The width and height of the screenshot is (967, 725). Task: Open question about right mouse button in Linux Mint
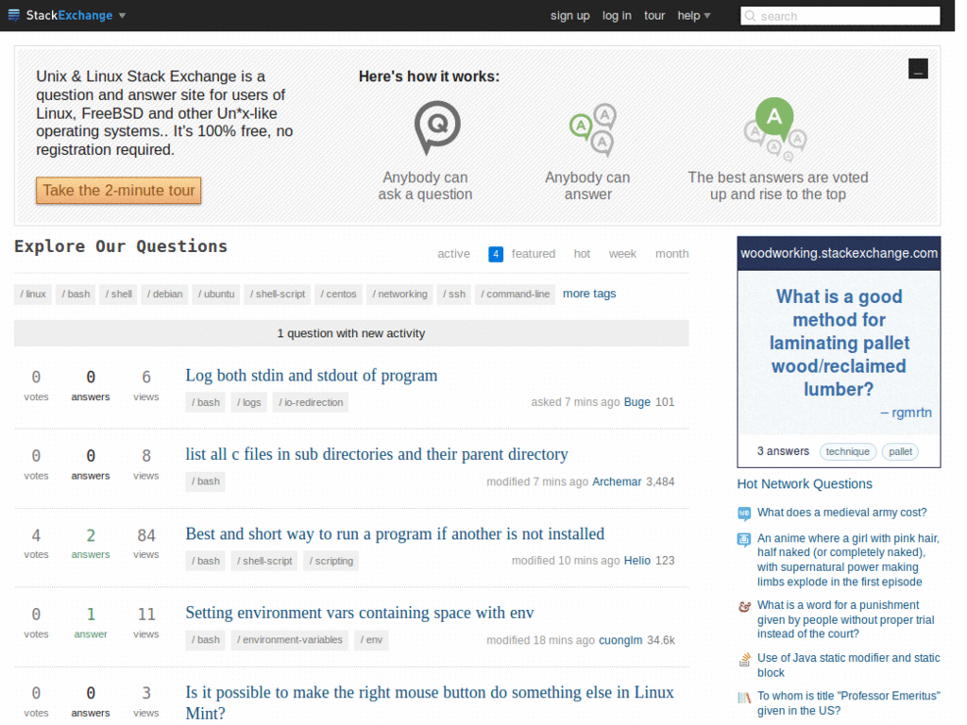tap(430, 702)
